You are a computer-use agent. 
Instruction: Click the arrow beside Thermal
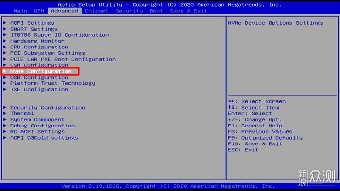(5, 113)
